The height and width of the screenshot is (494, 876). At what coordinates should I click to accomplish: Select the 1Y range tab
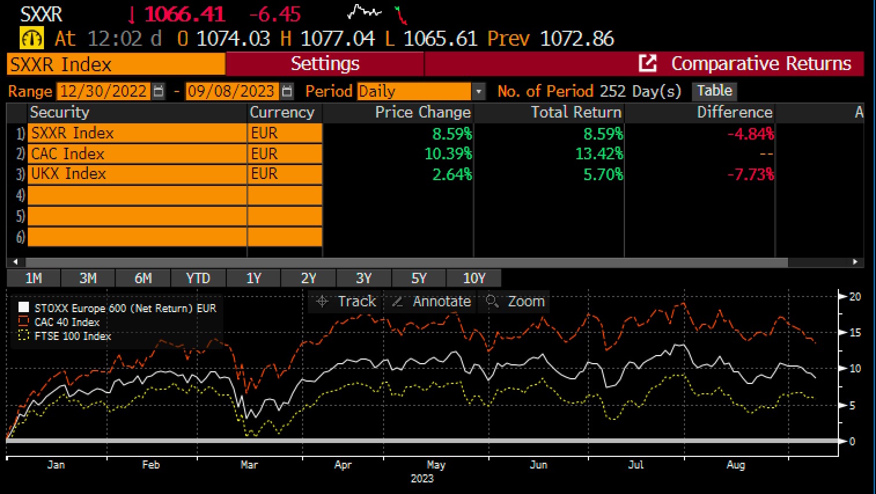click(253, 278)
